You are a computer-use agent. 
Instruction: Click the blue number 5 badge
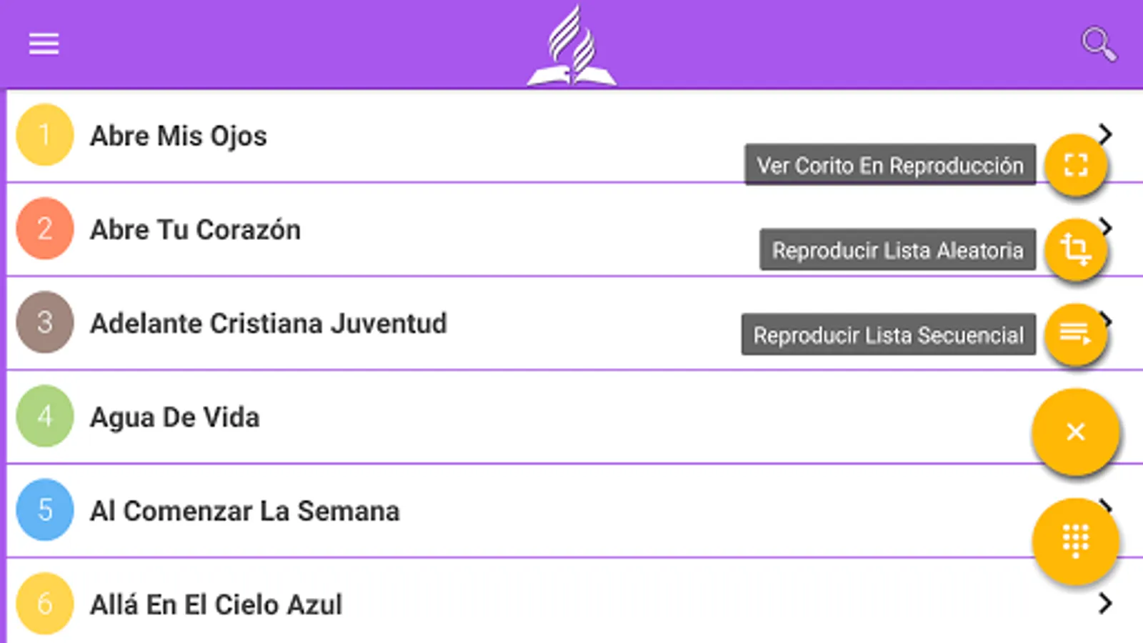[x=44, y=510]
